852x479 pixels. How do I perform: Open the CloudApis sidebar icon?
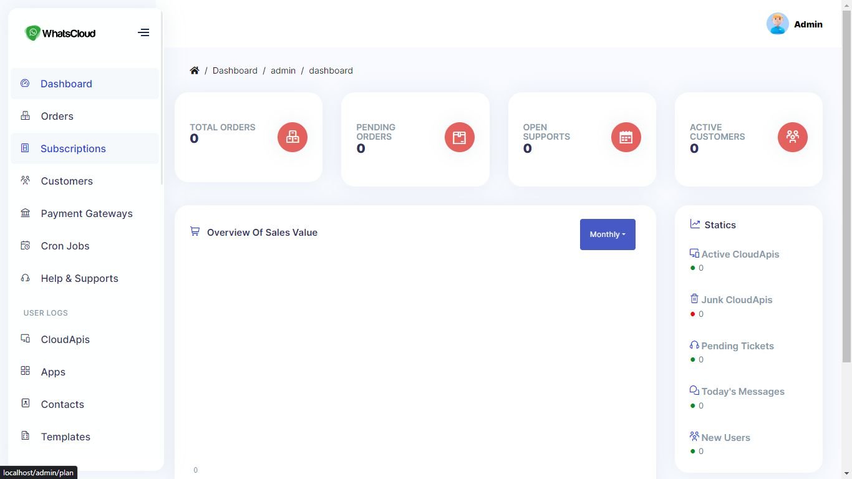(x=25, y=339)
